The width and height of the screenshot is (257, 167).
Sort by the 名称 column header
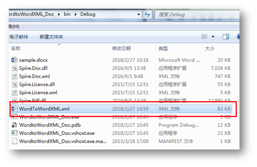pos(16,48)
